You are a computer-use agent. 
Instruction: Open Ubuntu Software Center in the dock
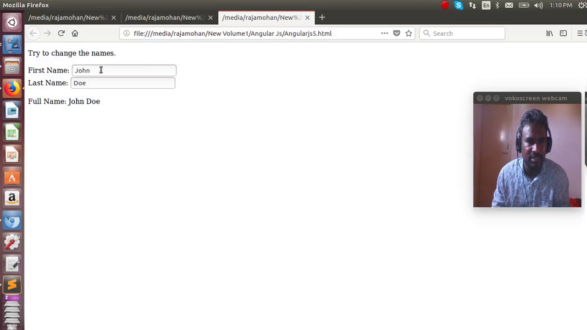tap(12, 177)
